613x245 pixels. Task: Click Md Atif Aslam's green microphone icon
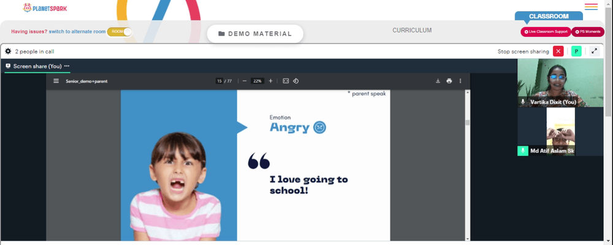click(x=523, y=151)
